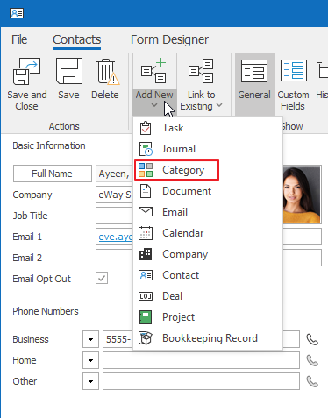Click the Save and Close icon
328x418 pixels.
(x=26, y=71)
